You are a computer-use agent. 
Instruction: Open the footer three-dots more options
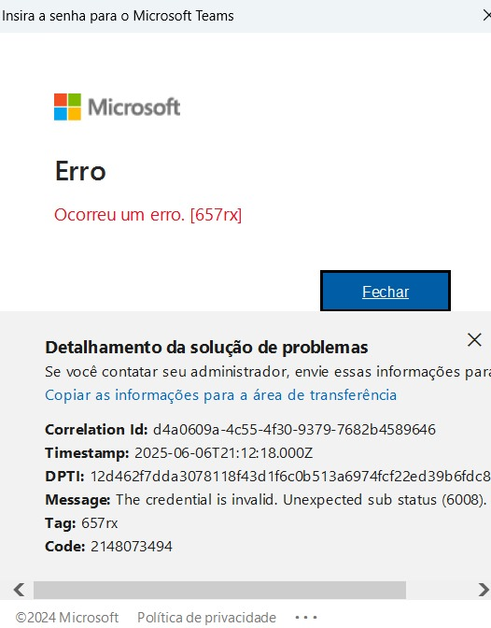306,618
